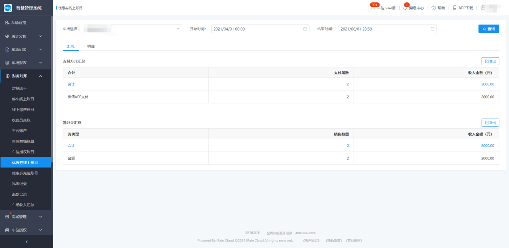Click 合计 link in 券分类汇总 table
Screen dimensions: 509x248
pos(71,146)
